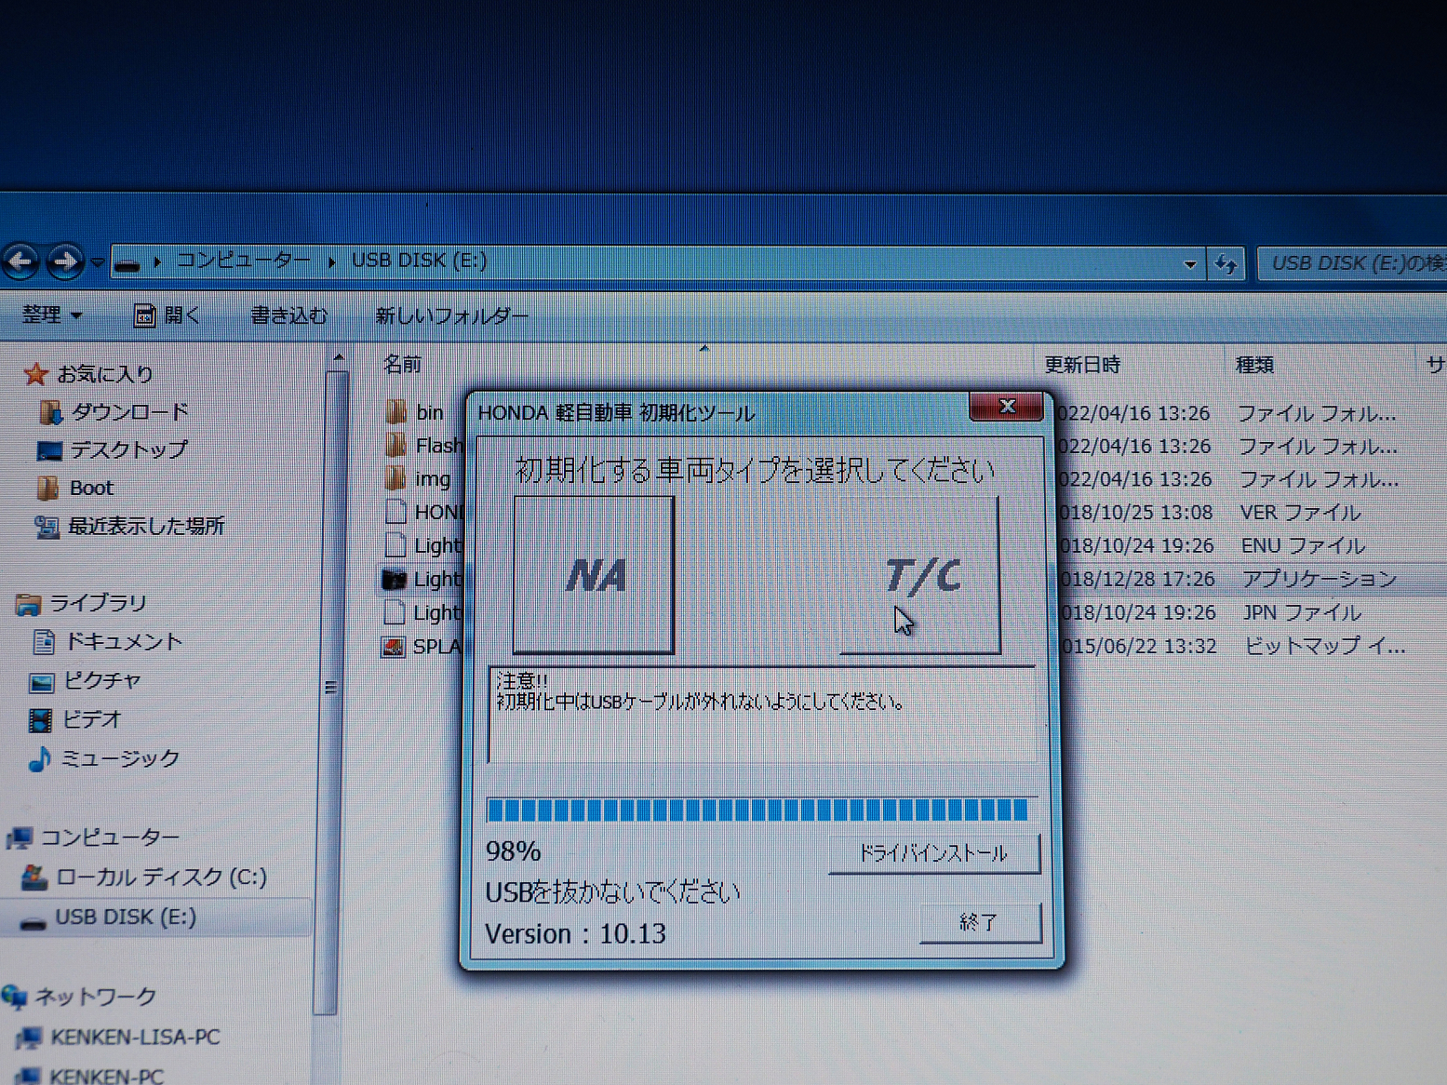Click the コンピューター node icon in sidebar

[x=20, y=838]
